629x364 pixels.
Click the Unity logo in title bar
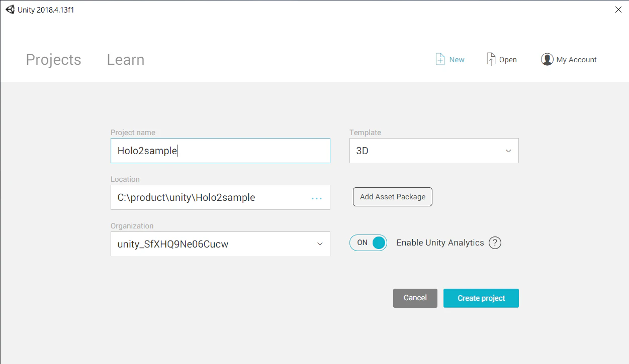pos(10,10)
